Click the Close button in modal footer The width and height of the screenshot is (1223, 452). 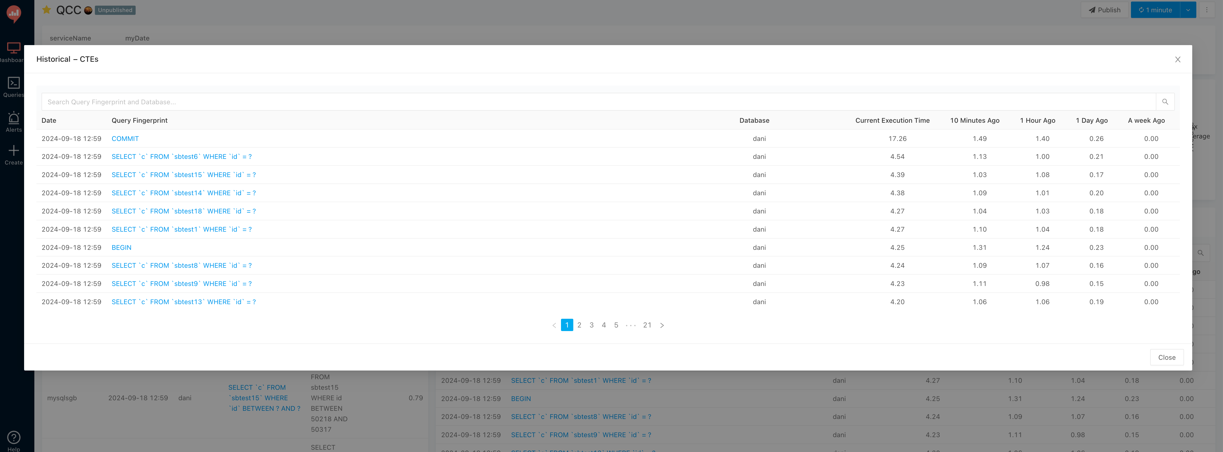point(1167,357)
